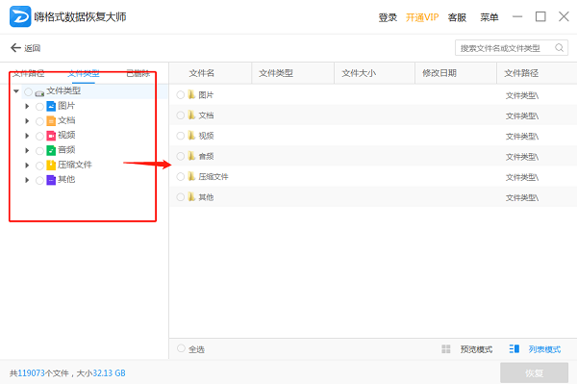Image resolution: width=577 pixels, height=384 pixels.
Task: Click the red 视频 icon in the tree
Action: click(51, 136)
